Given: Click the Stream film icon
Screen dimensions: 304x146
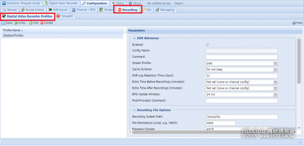Looking at the screenshot, I should 101,10.
